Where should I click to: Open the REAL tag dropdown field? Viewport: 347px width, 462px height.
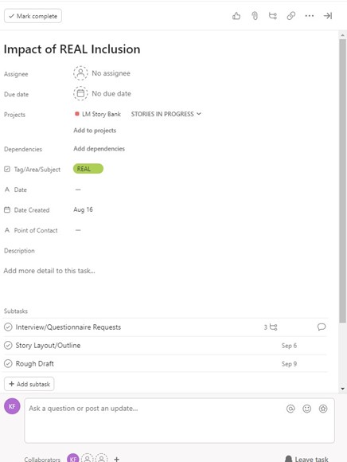click(x=88, y=169)
